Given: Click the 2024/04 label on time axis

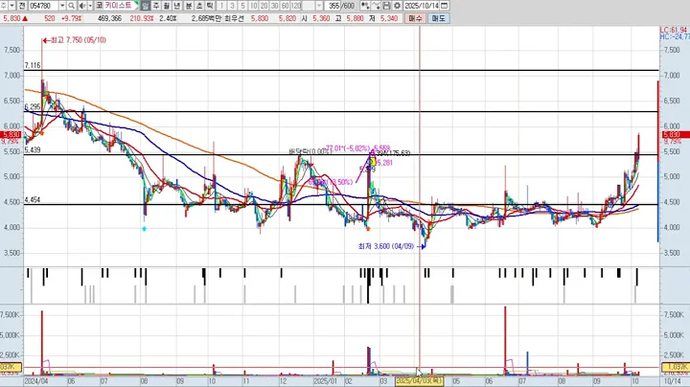Looking at the screenshot, I should (x=36, y=381).
